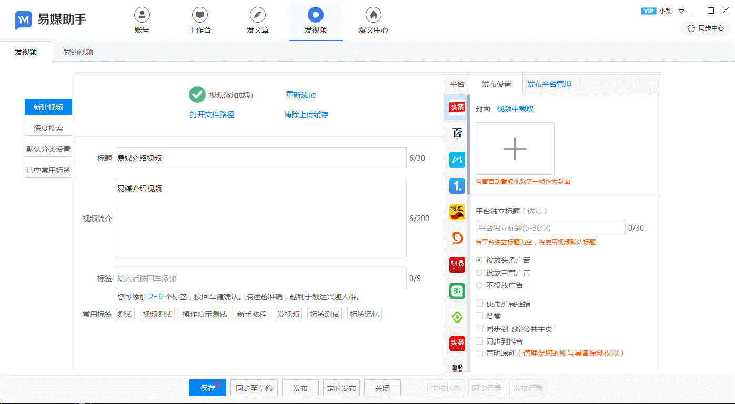Screen dimensions: 735x404
Task: Click 清除上传缓存 link
Action: click(306, 114)
